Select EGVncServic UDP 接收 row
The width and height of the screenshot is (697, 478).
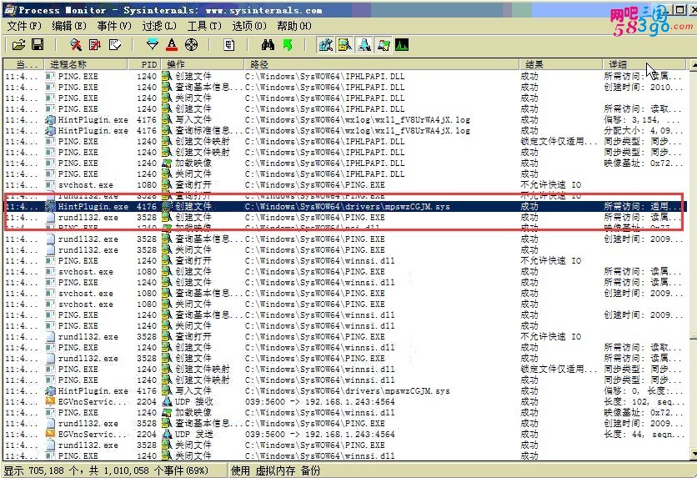(345, 401)
